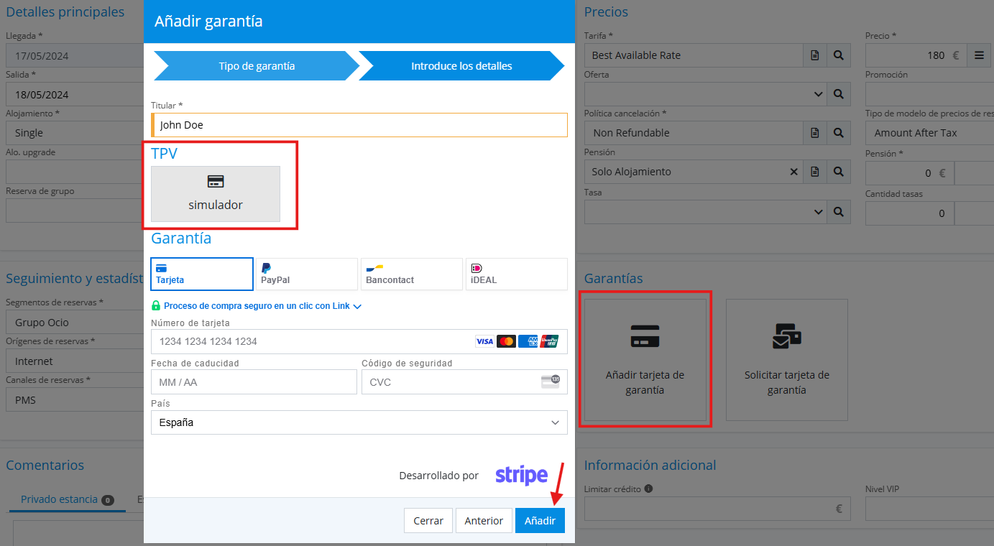Choose iDEAL as payment method
The height and width of the screenshot is (546, 994).
[x=516, y=274]
